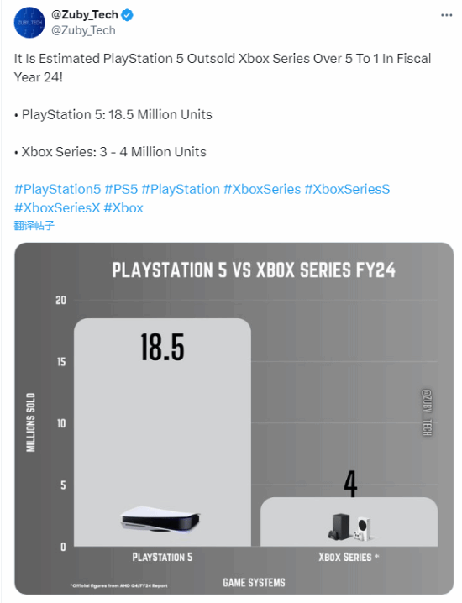Open the #PS5 hashtag link

(121, 189)
